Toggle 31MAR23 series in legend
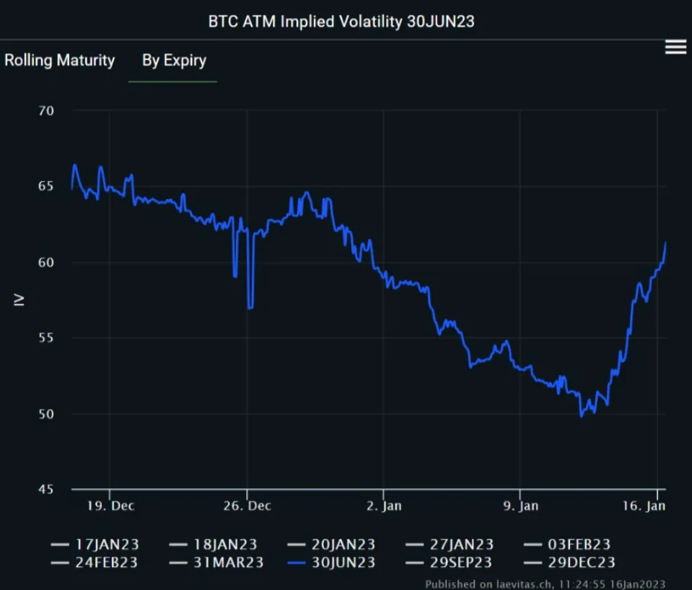The image size is (692, 590). [x=216, y=562]
